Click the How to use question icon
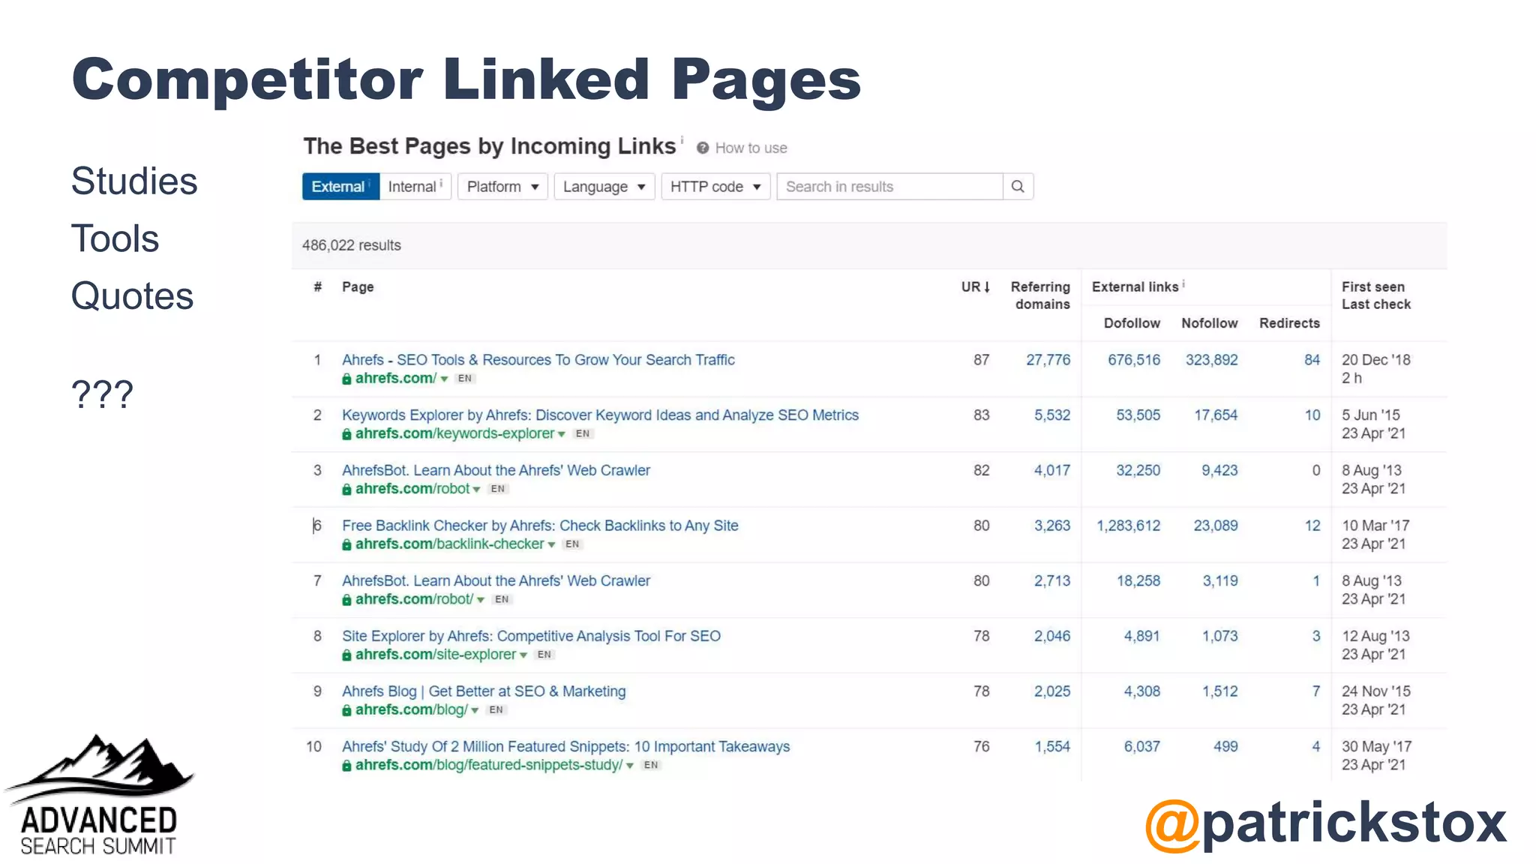The width and height of the screenshot is (1536, 864). pyautogui.click(x=703, y=148)
